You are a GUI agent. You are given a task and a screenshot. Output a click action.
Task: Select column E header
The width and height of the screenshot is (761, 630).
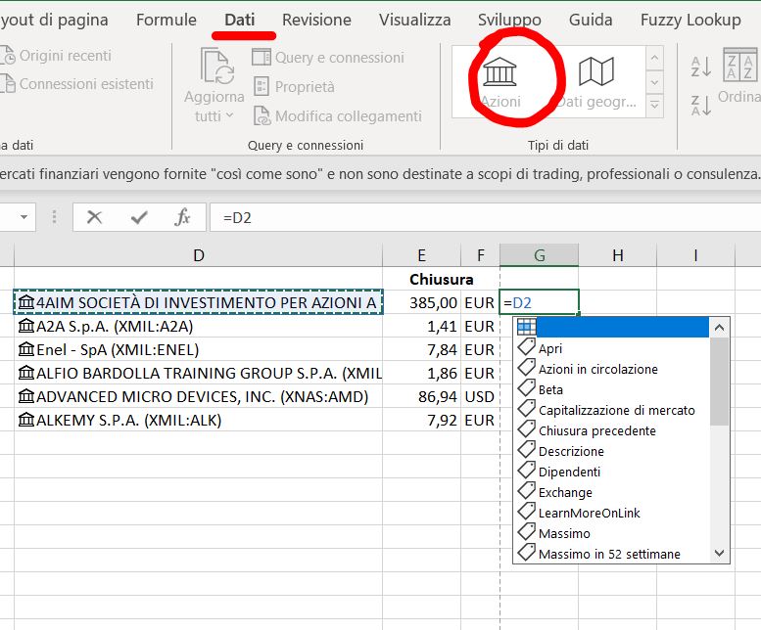(x=422, y=255)
